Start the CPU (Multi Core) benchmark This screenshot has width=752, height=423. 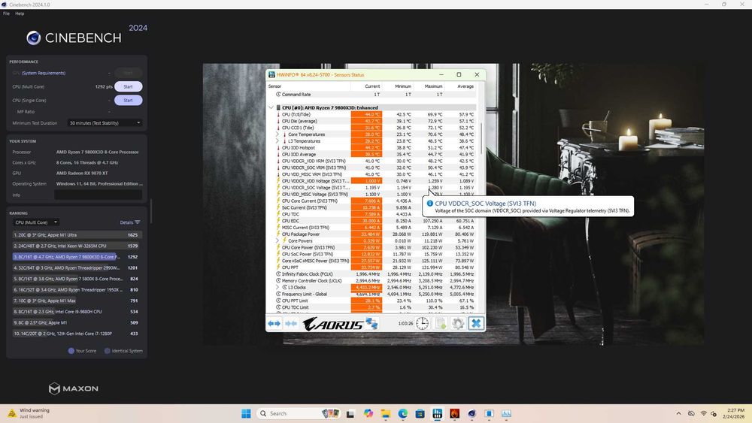(128, 86)
